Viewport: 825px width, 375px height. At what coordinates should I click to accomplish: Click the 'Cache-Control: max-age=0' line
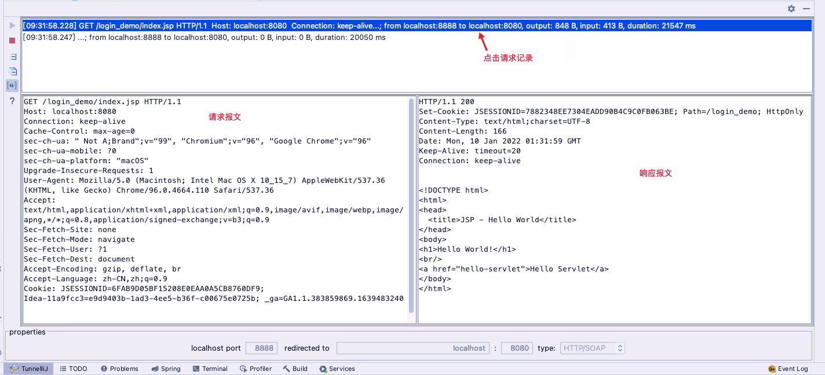tap(79, 131)
